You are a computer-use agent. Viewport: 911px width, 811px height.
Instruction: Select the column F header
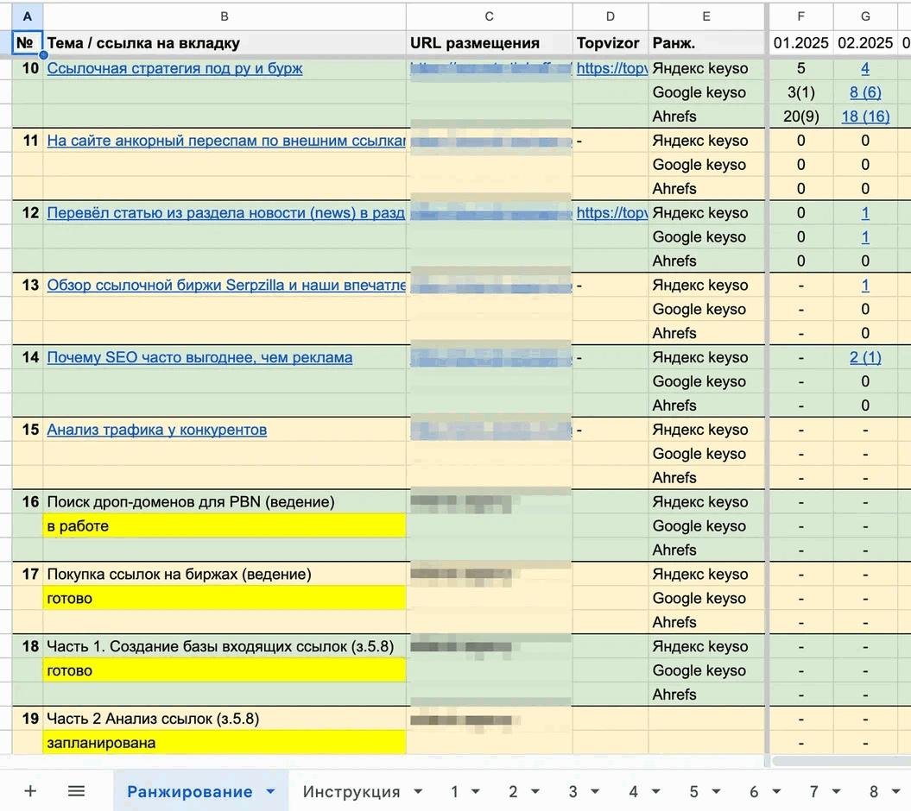tap(800, 16)
